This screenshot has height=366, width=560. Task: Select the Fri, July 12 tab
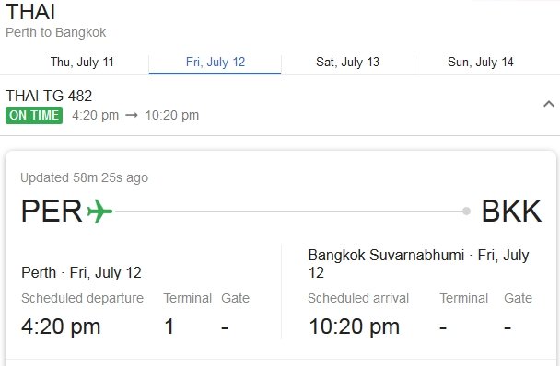click(215, 62)
